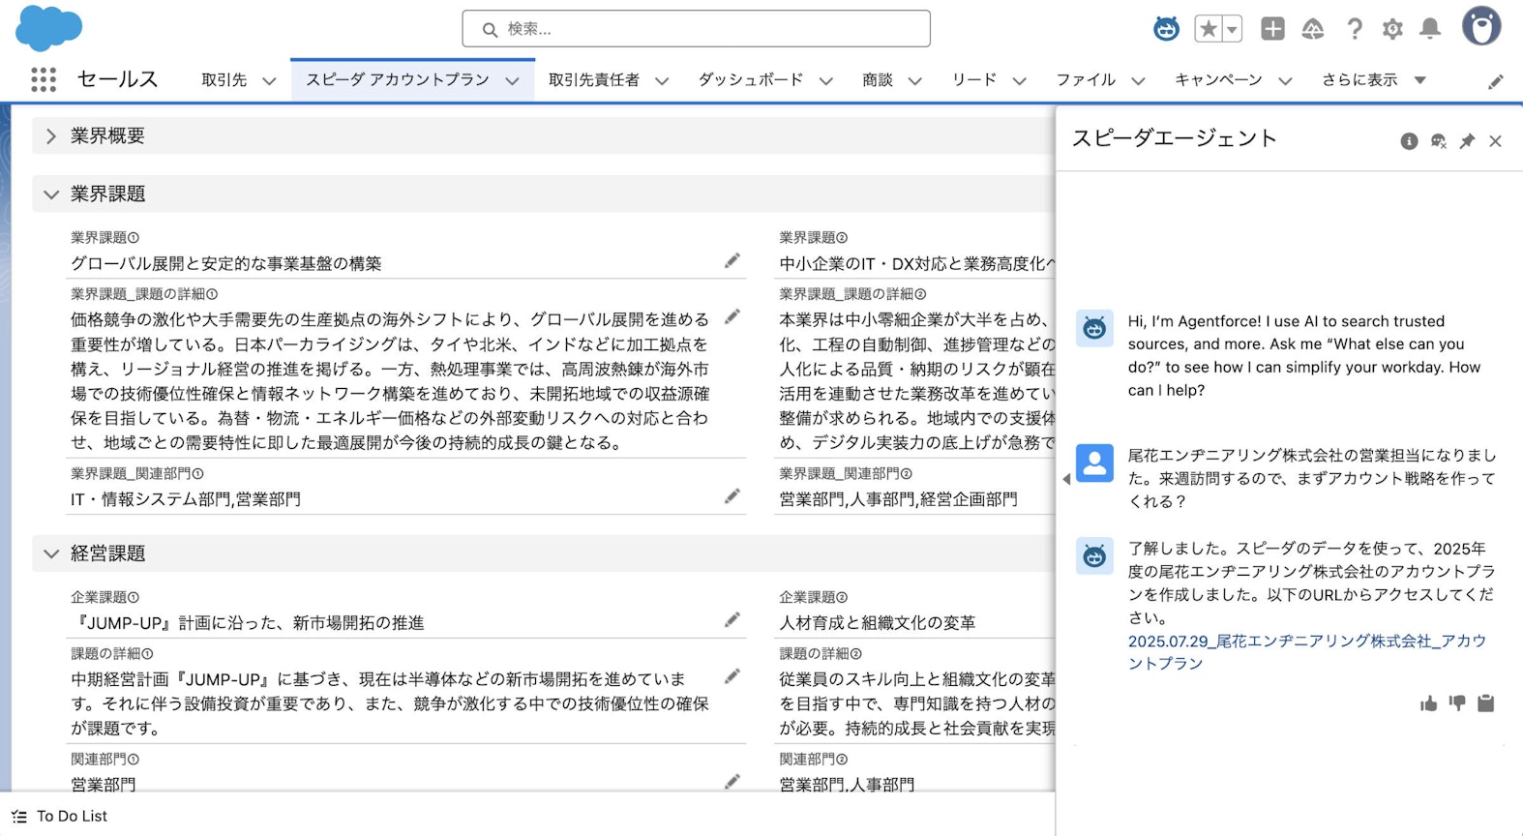Switch to the 商談 tab
Screen dimensions: 1523x836
pyautogui.click(x=878, y=80)
